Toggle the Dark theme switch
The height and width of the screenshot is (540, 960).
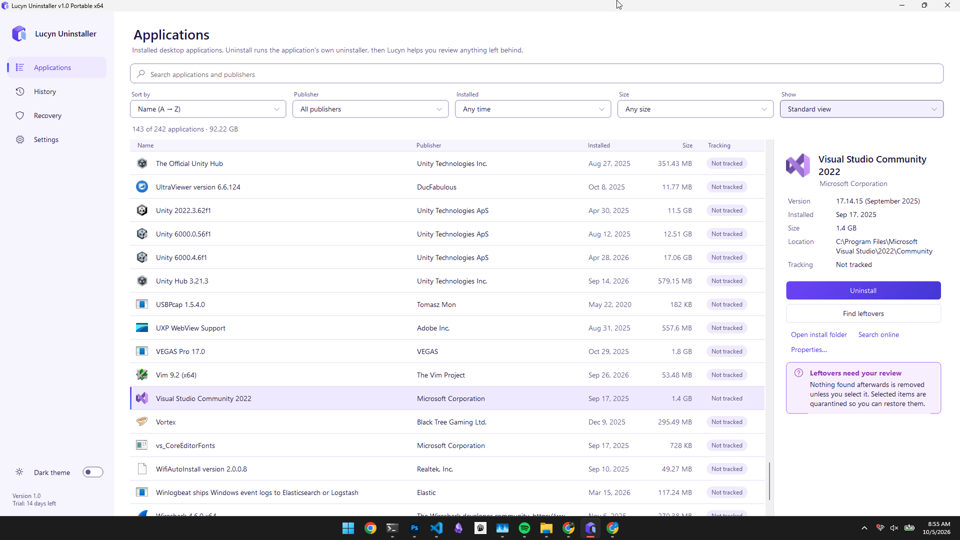click(x=93, y=472)
